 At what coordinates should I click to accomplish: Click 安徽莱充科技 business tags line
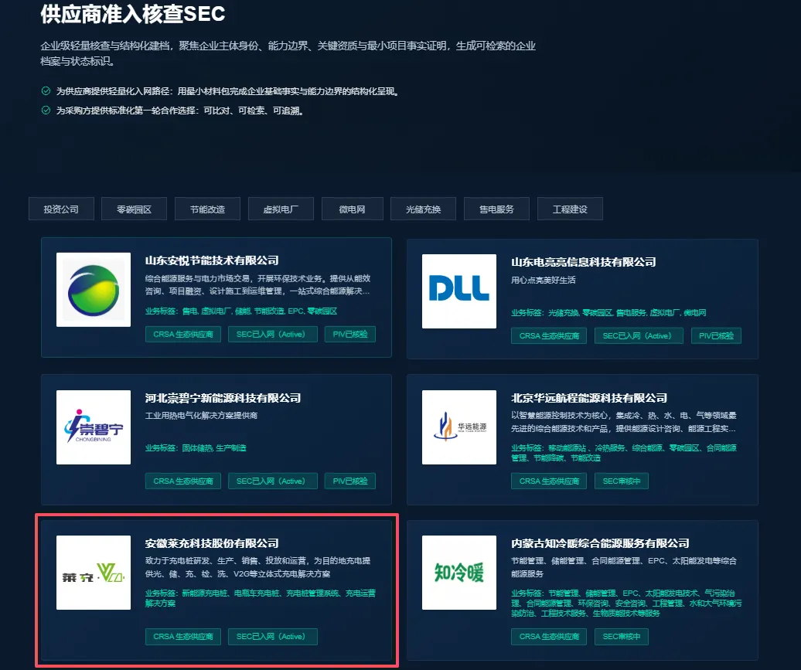261,598
